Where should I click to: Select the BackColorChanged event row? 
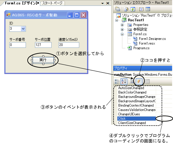[137, 92]
